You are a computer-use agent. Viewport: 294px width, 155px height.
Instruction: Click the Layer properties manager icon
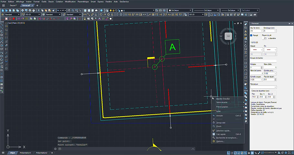point(107,11)
